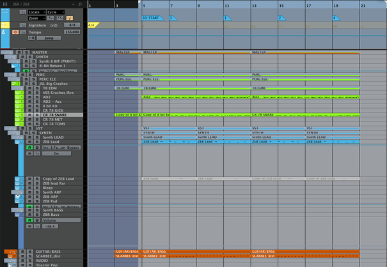Mute the CR 78 SNARE track
The height and width of the screenshot is (267, 387).
(29, 115)
